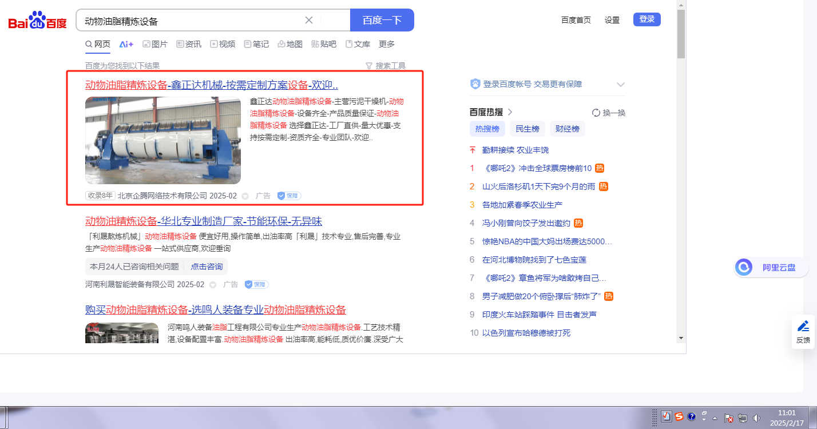This screenshot has width=817, height=429.
Task: Expand ad options arrow beside 北京企腾网络技术有限公司
Action: (245, 196)
